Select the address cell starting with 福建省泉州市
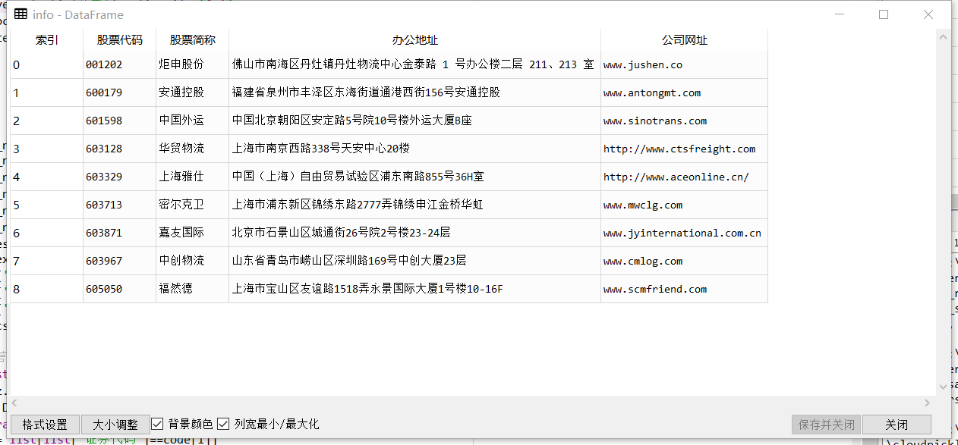Image resolution: width=958 pixels, height=445 pixels. (415, 93)
